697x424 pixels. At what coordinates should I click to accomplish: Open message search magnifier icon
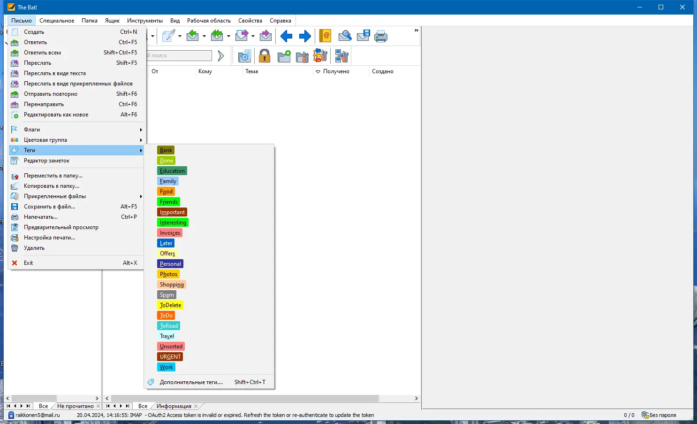pos(345,36)
